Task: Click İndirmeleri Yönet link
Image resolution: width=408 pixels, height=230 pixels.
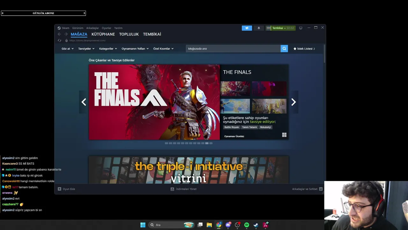Action: coord(184,189)
